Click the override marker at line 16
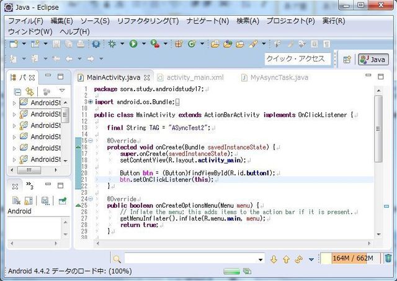The height and width of the screenshot is (281, 397). pos(79,147)
